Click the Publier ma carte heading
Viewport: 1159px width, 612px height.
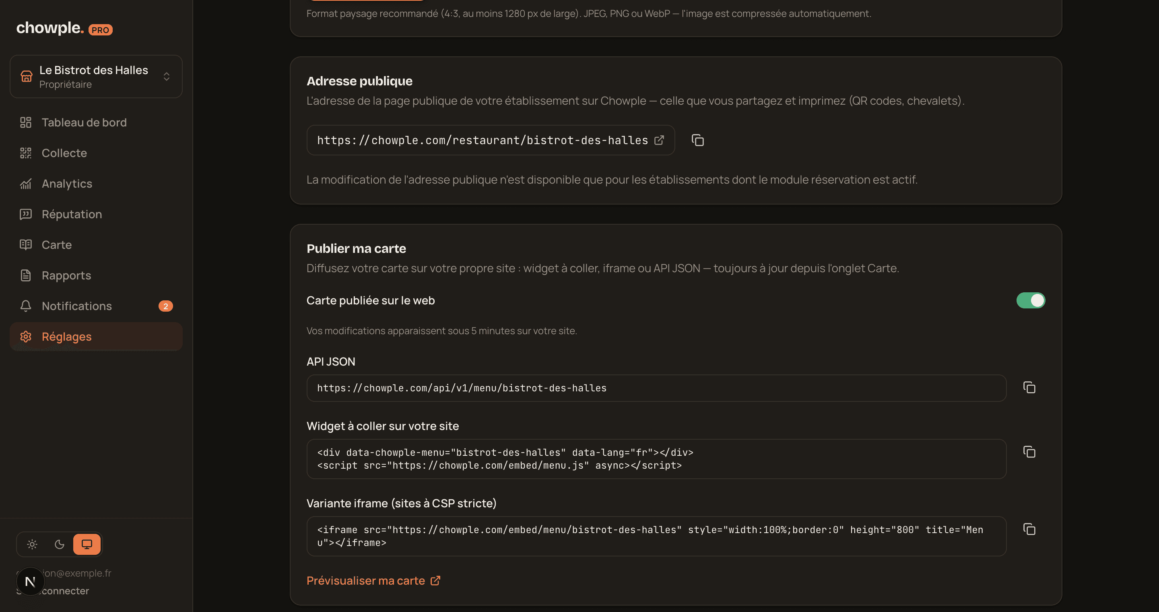[x=356, y=248]
